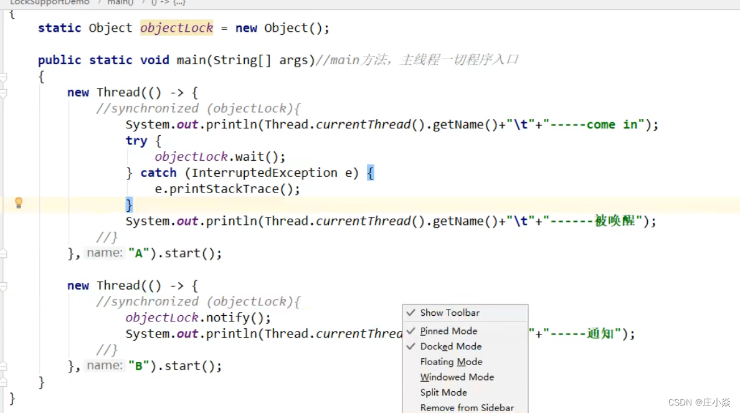The height and width of the screenshot is (413, 740).
Task: Click the try keyword
Action: 136,141
